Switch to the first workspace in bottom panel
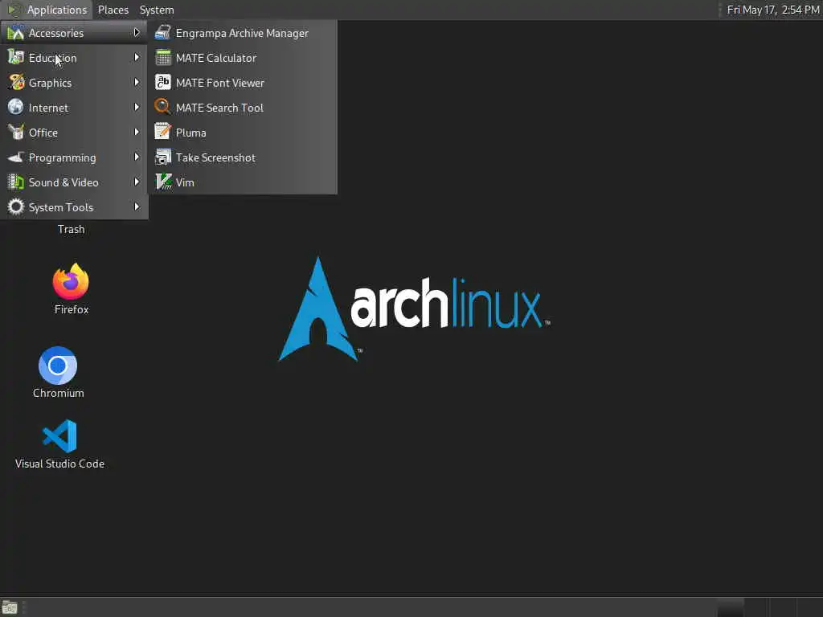This screenshot has width=823, height=617. click(730, 607)
